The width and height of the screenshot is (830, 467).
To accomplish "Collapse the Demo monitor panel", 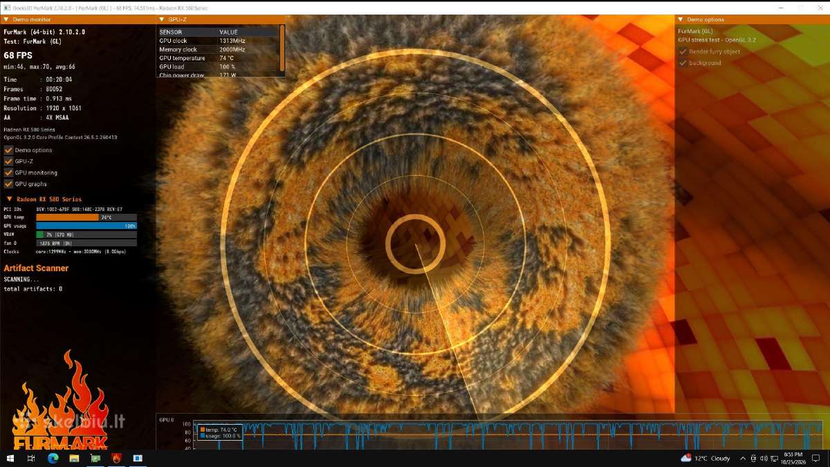I will pos(6,19).
